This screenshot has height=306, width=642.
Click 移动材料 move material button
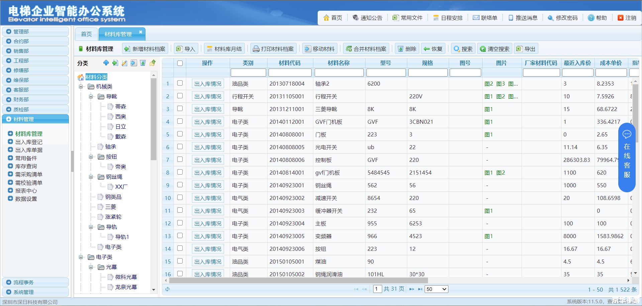click(x=320, y=49)
